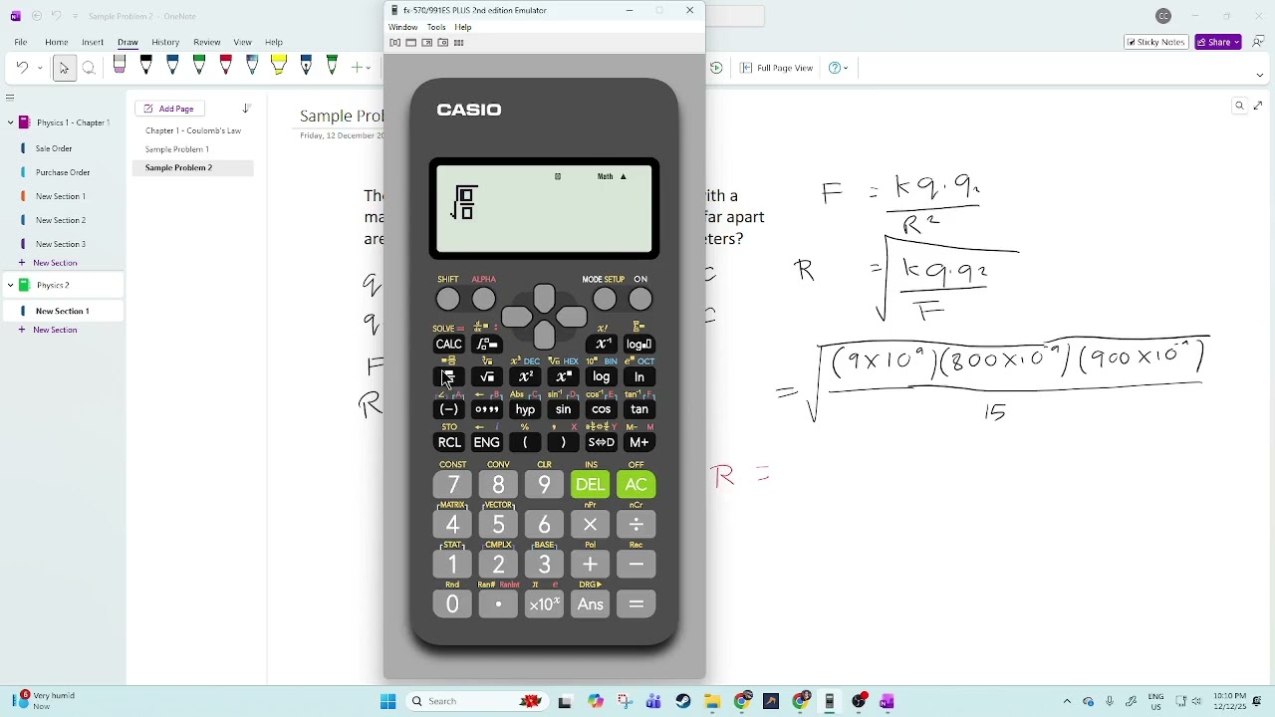1275x717 pixels.
Task: Tap the calculator ×10^x key
Action: [544, 604]
